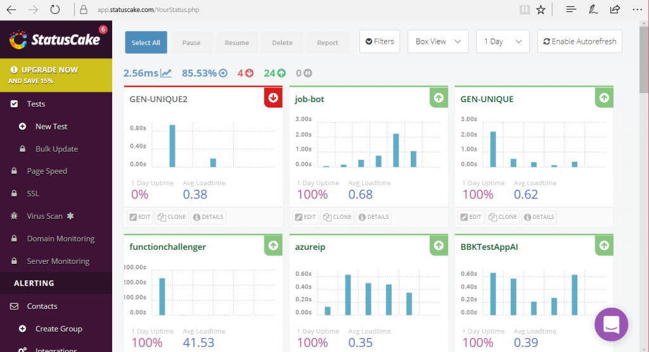The width and height of the screenshot is (649, 352).
Task: Click DETAILS on the GEN-UNIQUE2 card
Action: (x=208, y=216)
